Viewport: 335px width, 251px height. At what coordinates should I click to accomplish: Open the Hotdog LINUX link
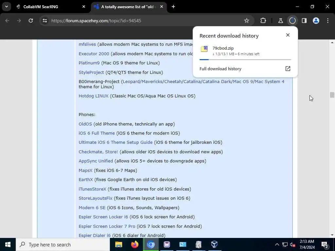coord(94,96)
